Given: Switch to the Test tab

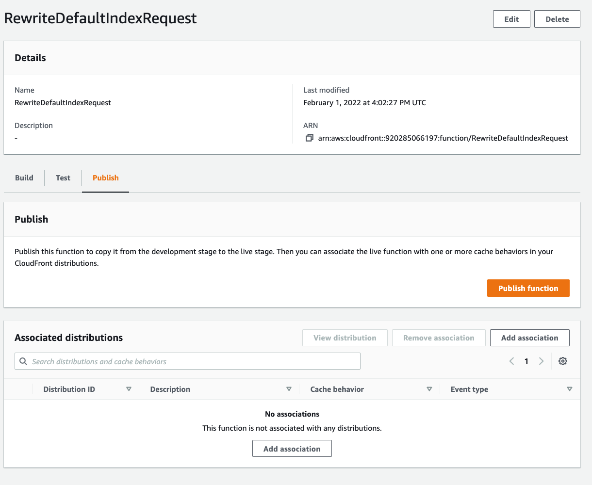Looking at the screenshot, I should (x=63, y=178).
